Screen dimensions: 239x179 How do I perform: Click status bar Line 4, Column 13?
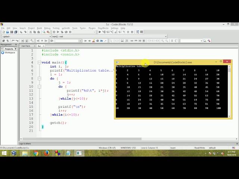click(x=149, y=148)
